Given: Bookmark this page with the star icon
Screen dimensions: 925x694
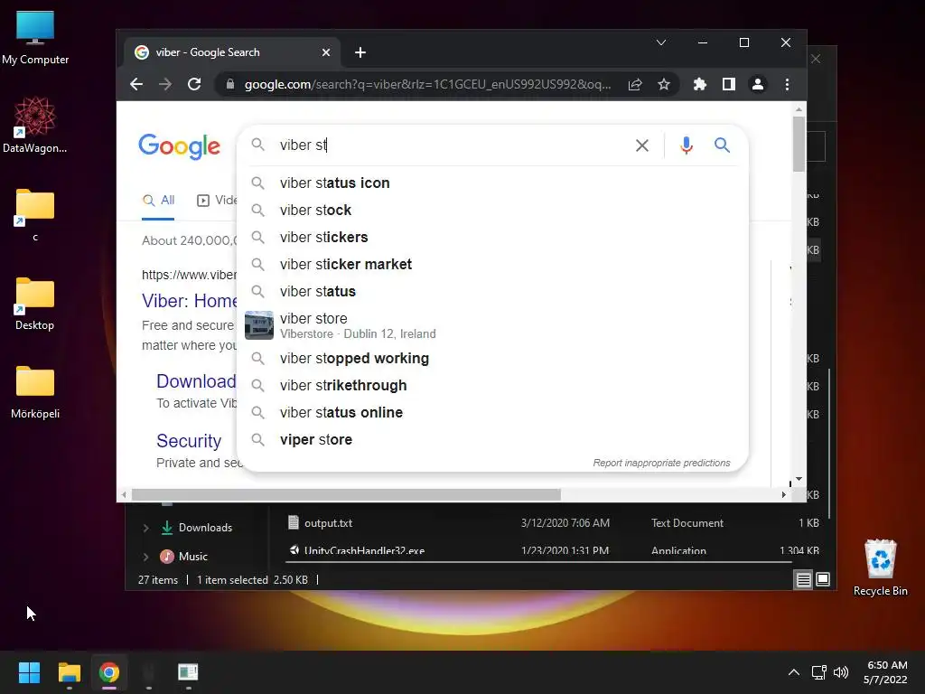Looking at the screenshot, I should [x=664, y=84].
